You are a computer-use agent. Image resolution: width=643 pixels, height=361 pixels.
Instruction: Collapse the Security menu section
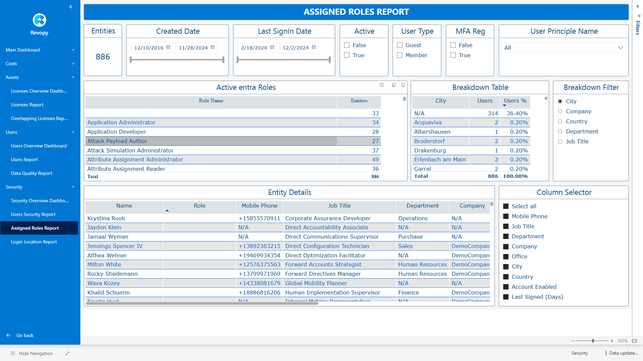[40, 187]
